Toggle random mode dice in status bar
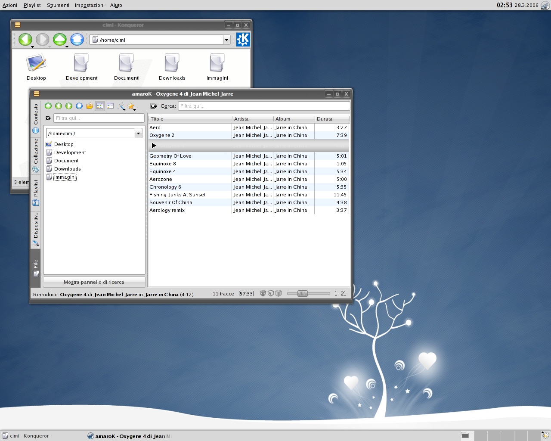The image size is (551, 441). pos(263,293)
